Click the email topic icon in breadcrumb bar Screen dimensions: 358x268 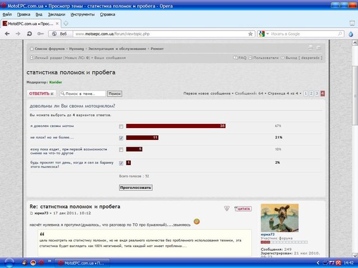319,48
